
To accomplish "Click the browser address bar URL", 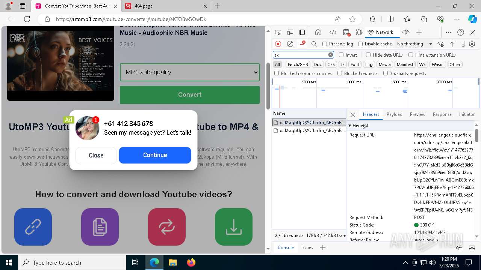I will (131, 19).
